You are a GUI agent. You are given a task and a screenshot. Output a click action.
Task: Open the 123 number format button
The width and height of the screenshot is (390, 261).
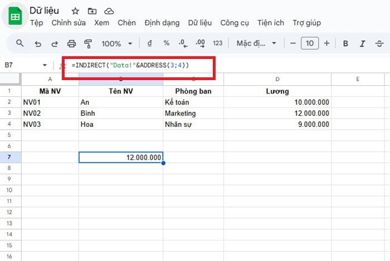coord(218,43)
